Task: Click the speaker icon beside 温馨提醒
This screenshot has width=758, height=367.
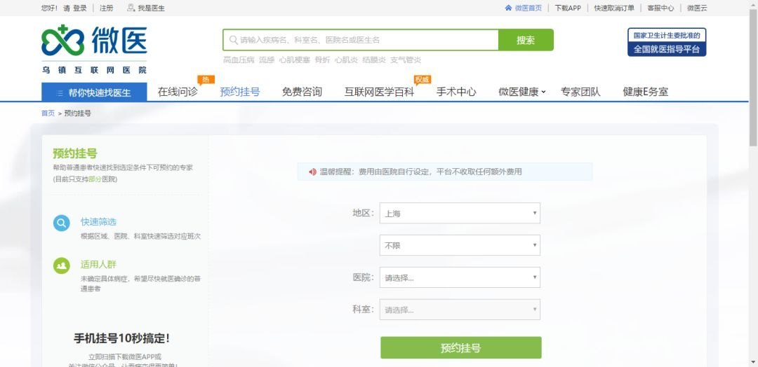Action: 312,172
